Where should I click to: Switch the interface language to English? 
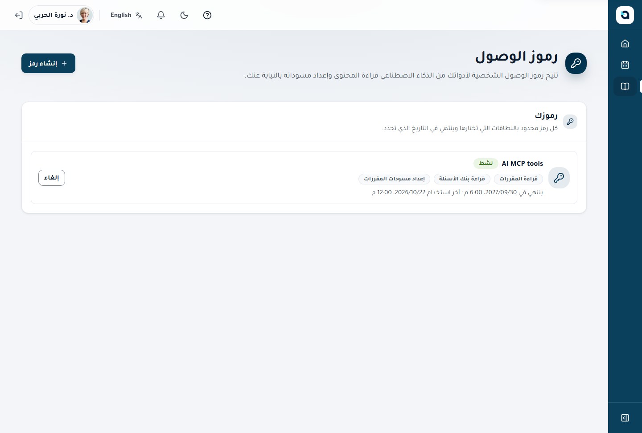pyautogui.click(x=126, y=15)
